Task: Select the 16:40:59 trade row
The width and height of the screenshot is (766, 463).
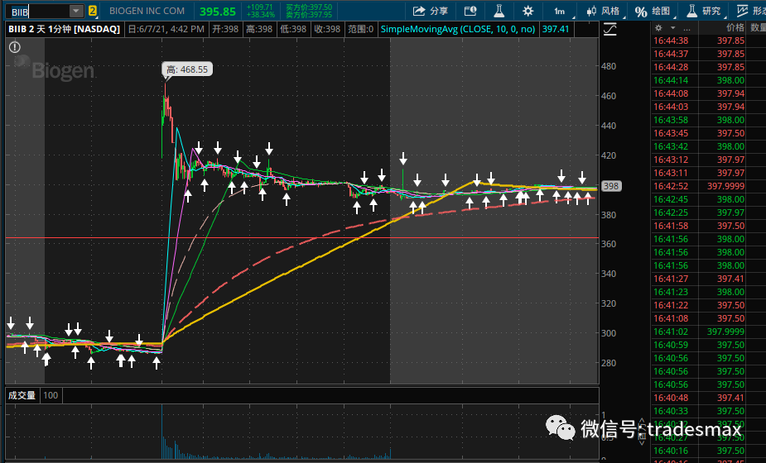Action: [708, 345]
